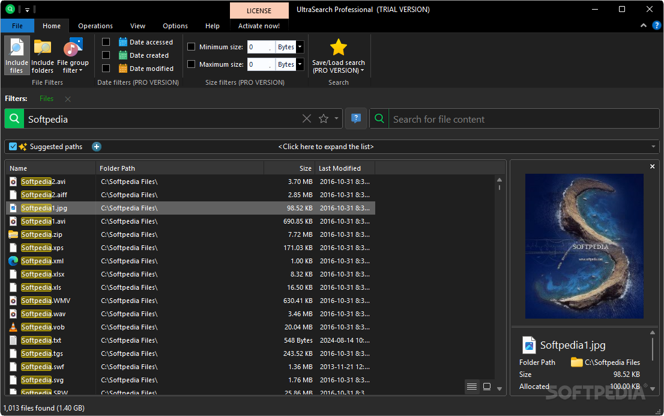Open the favorites dropdown arrow

[x=336, y=119]
